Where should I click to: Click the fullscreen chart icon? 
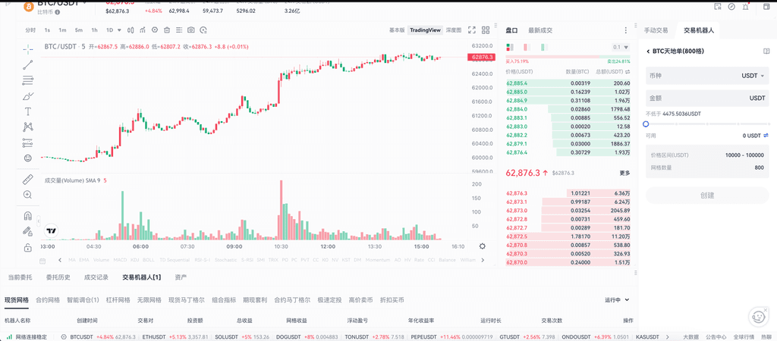(484, 30)
